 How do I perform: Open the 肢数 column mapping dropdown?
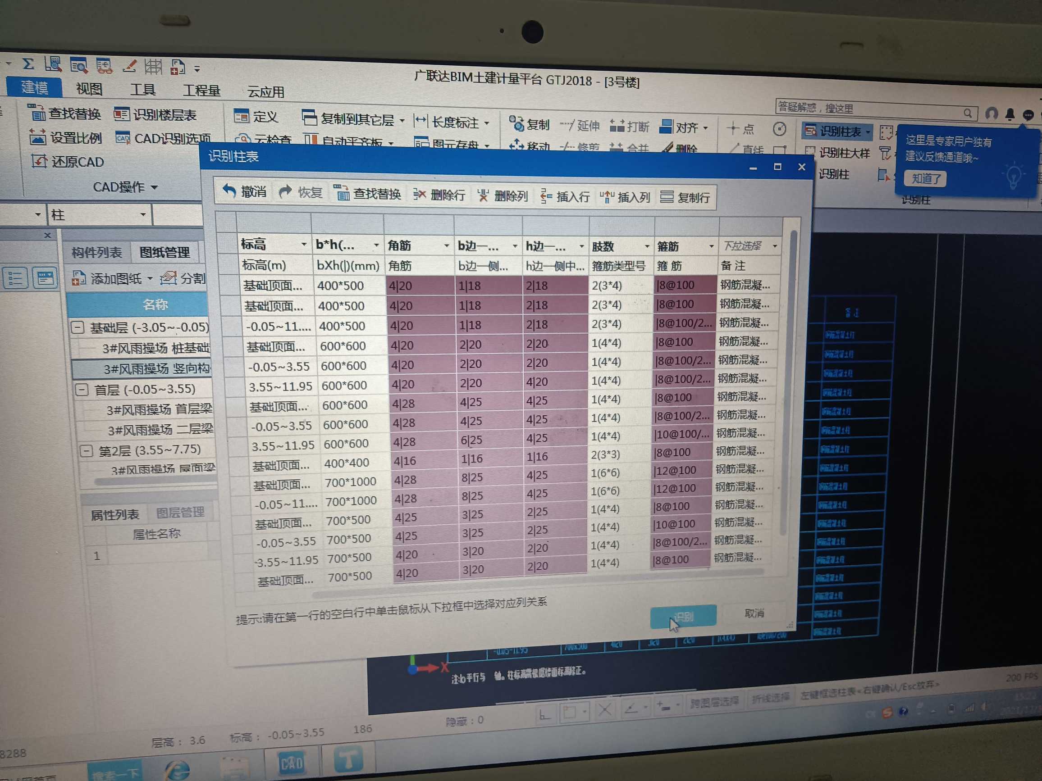[647, 246]
